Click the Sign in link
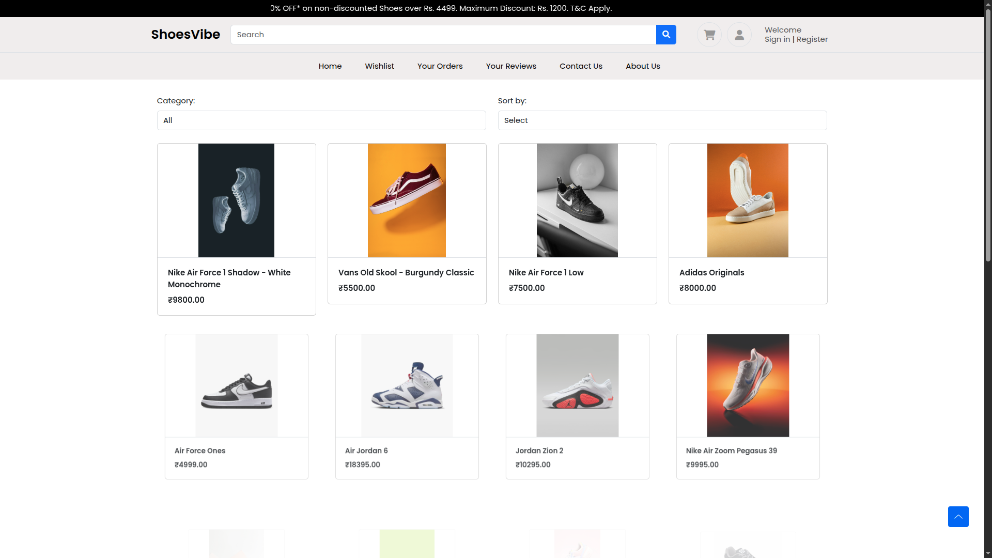This screenshot has width=992, height=558. coord(777,39)
